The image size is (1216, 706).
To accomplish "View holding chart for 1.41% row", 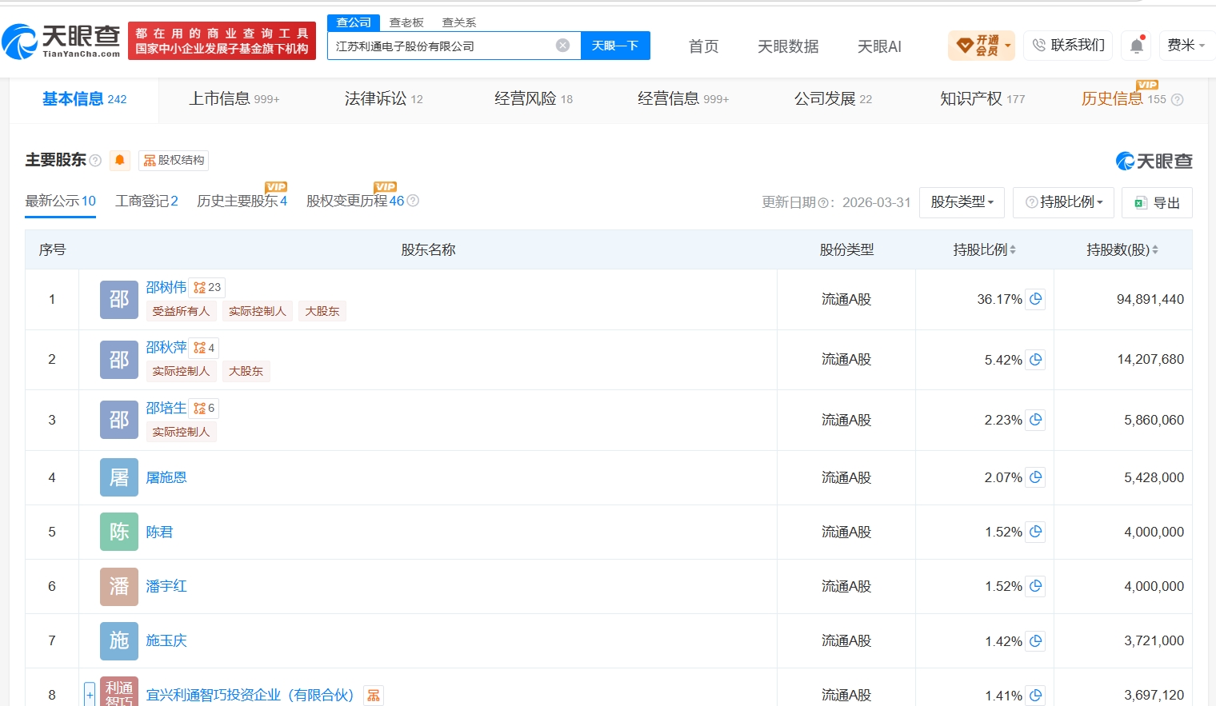I will [1035, 695].
